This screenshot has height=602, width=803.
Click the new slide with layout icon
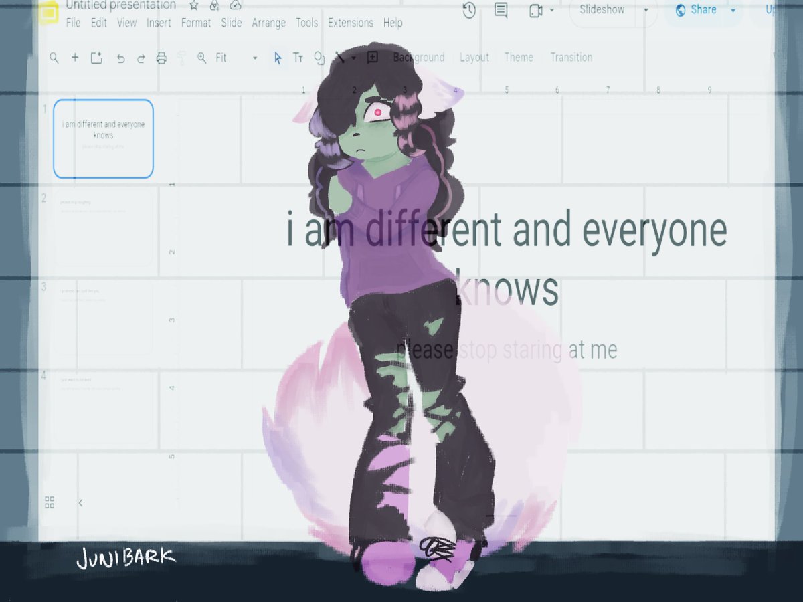(x=96, y=58)
